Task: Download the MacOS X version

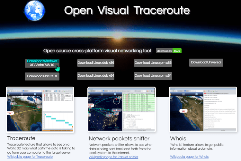Action: (42, 76)
